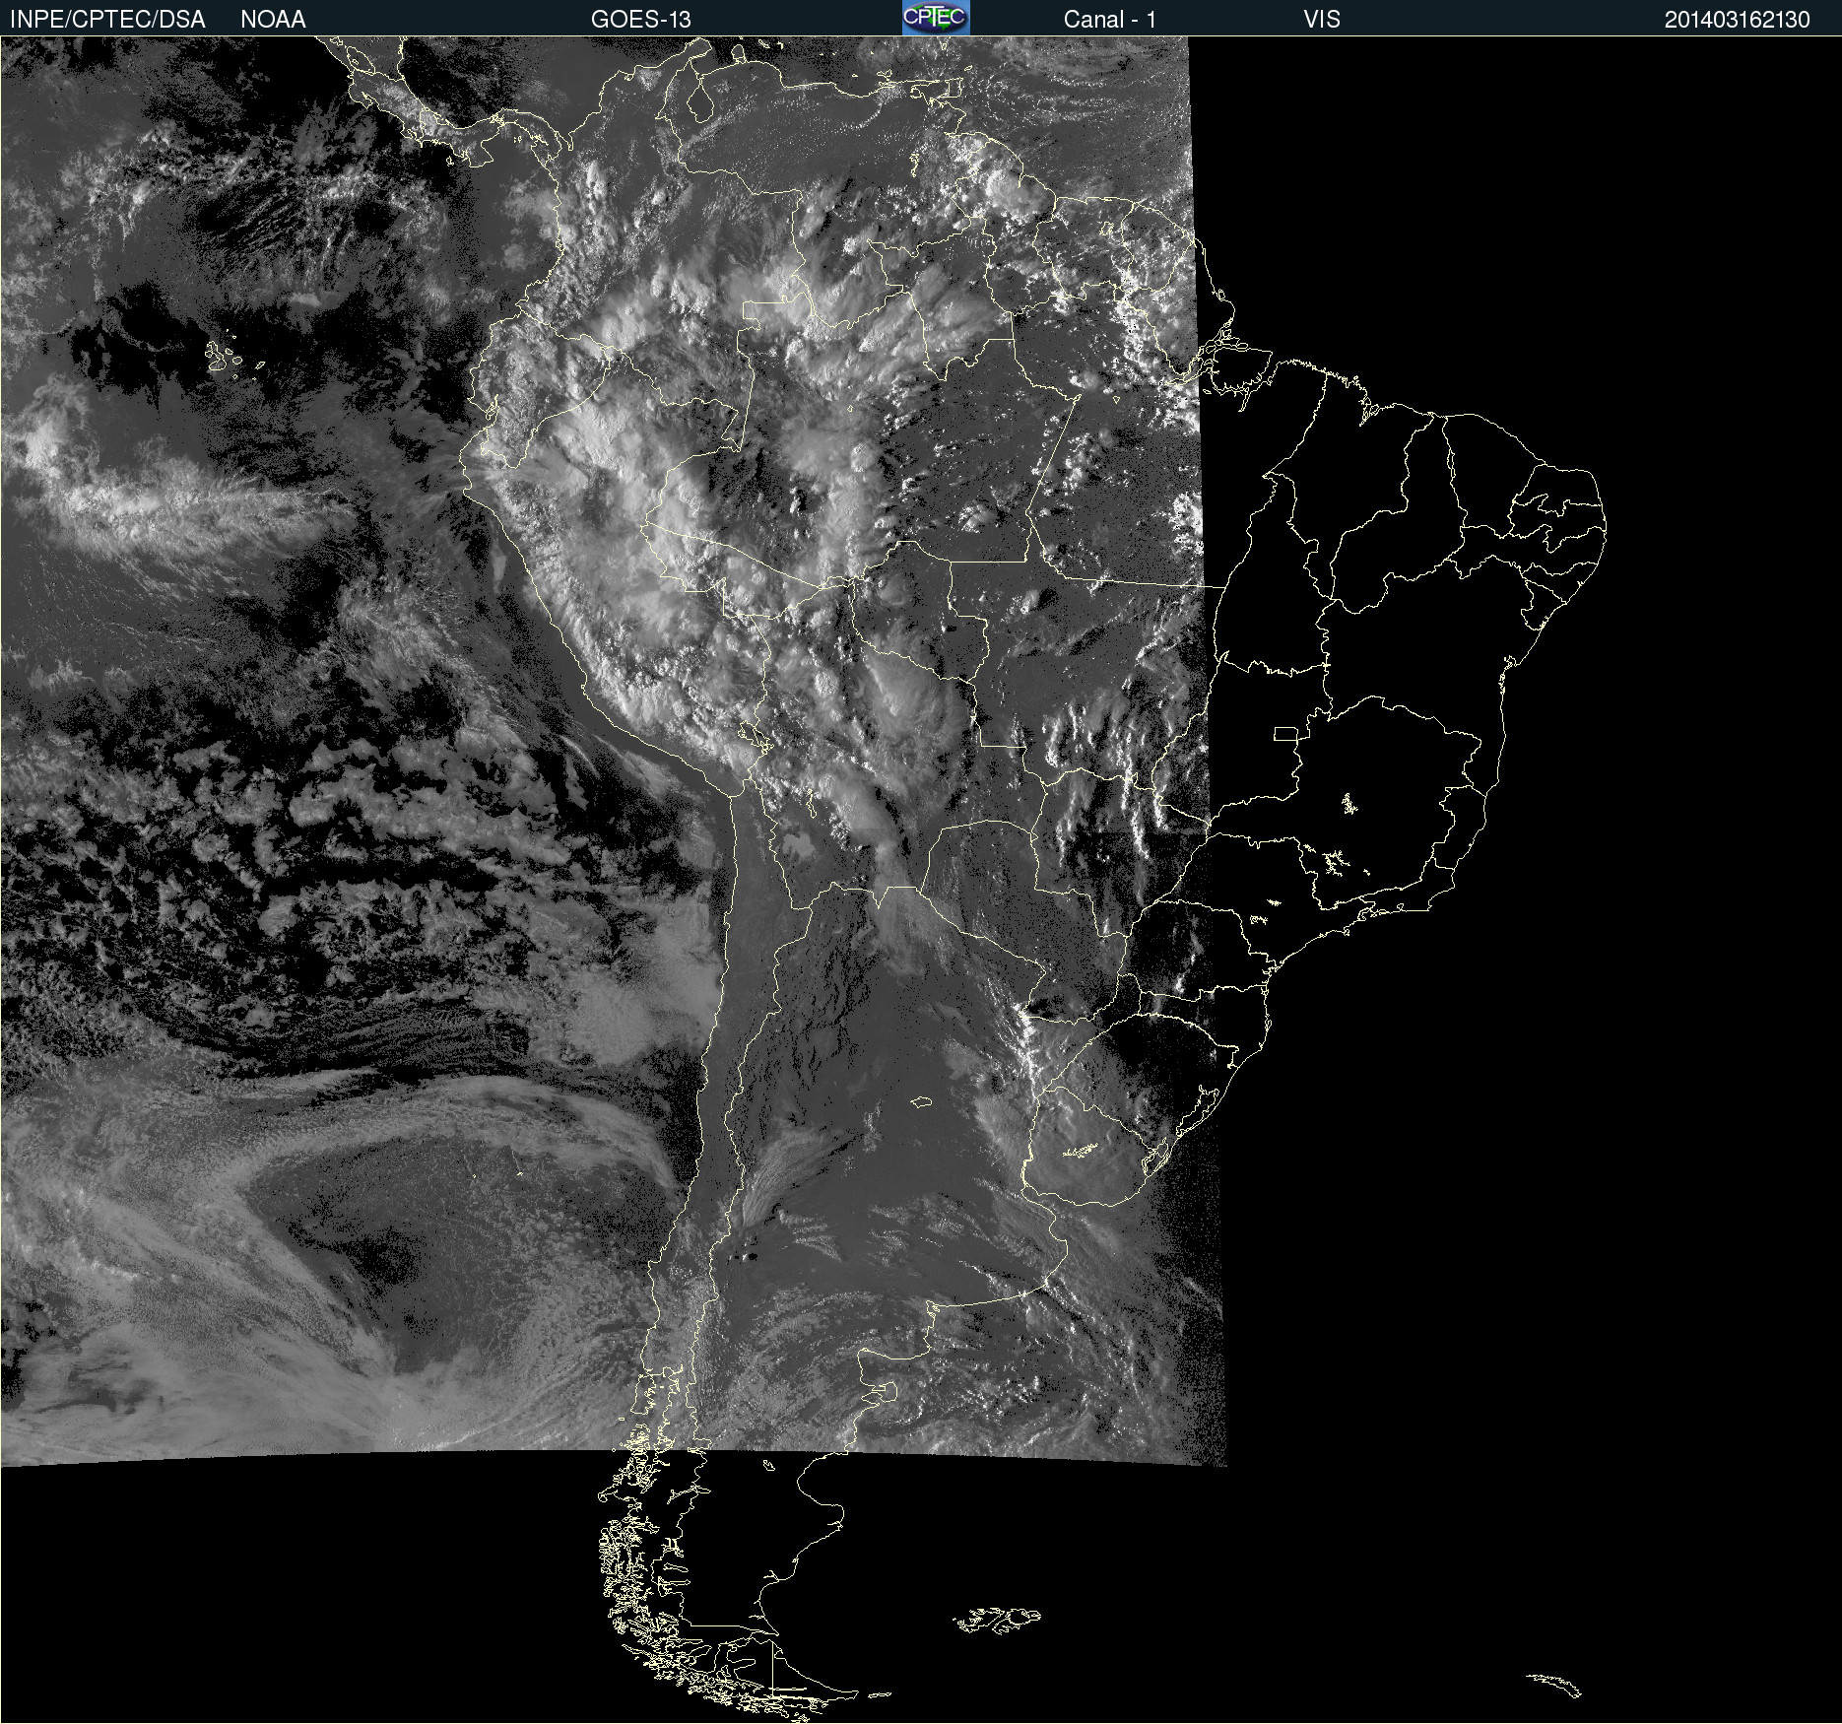Click the satellite image over South America
Image resolution: width=1842 pixels, height=1724 pixels.
pyautogui.click(x=921, y=880)
